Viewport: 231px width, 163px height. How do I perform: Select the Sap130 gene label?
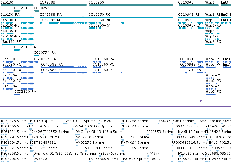pyautogui.click(x=7, y=2)
